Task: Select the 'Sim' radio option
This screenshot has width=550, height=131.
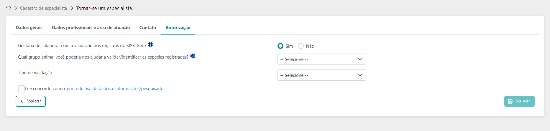Action: point(280,46)
